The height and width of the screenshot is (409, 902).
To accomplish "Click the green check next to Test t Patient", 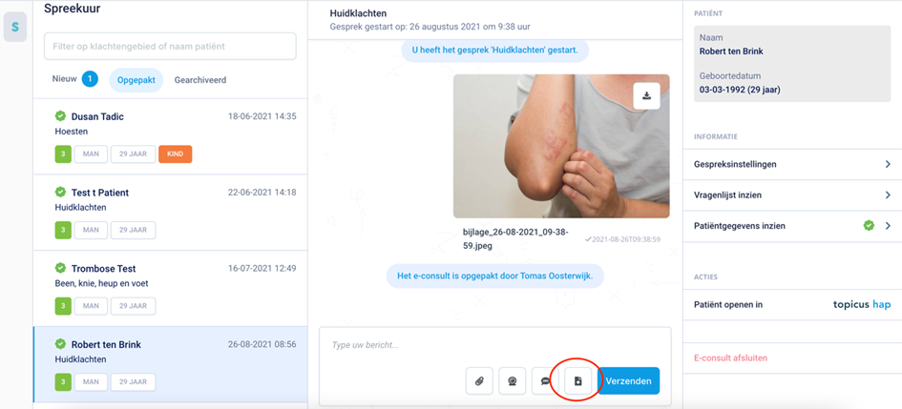I will (x=60, y=193).
